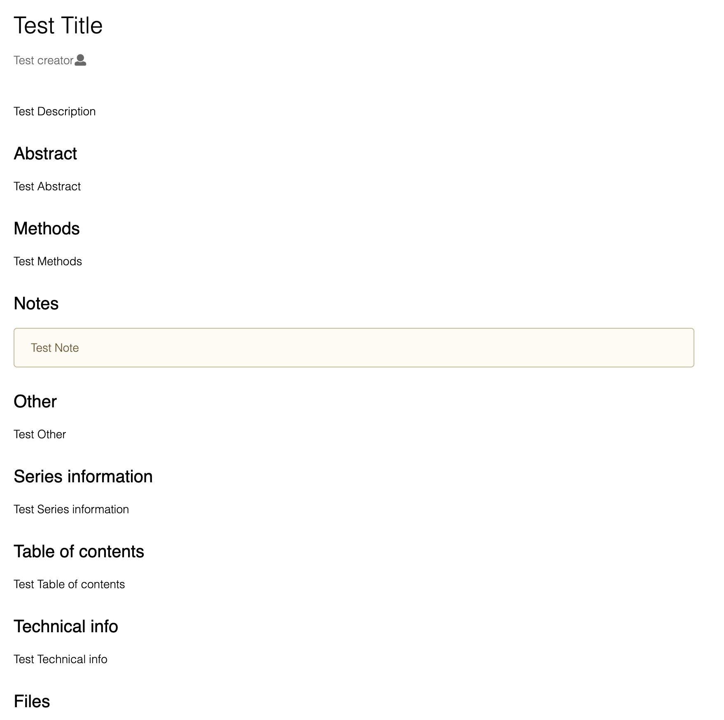
Task: Click the Other section heading
Action: [35, 402]
